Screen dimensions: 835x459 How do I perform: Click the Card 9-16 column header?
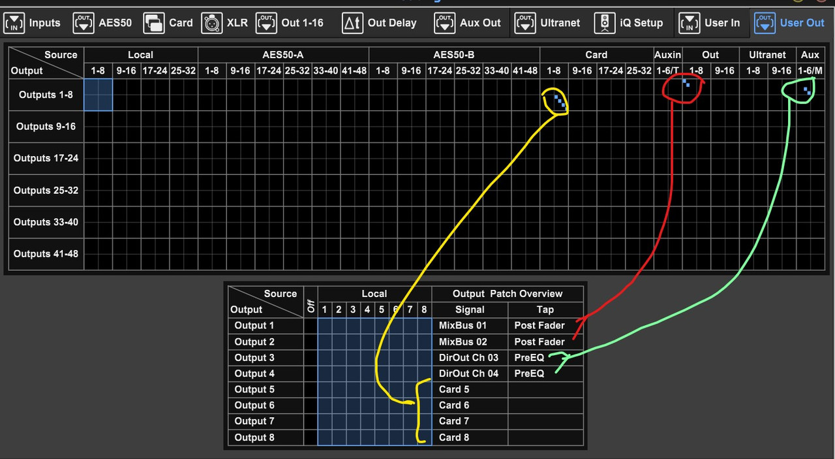click(582, 71)
